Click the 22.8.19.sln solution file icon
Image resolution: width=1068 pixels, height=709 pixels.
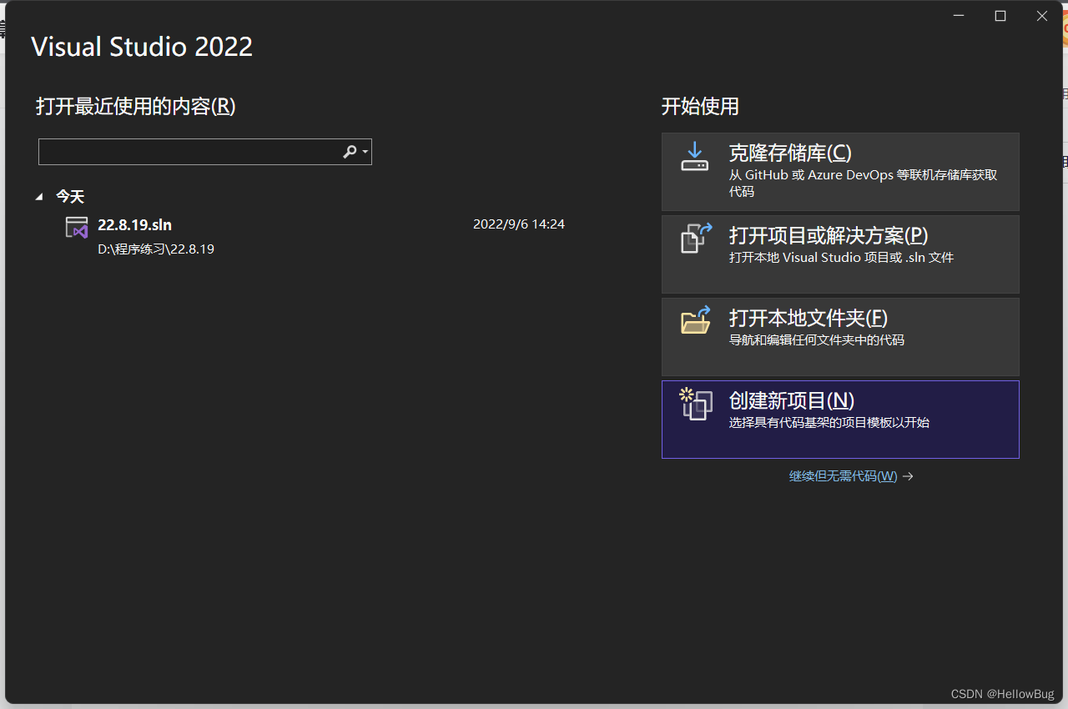(77, 228)
